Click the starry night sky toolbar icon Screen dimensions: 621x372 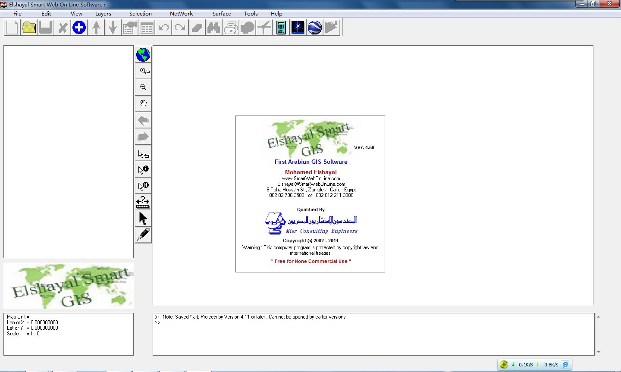298,28
